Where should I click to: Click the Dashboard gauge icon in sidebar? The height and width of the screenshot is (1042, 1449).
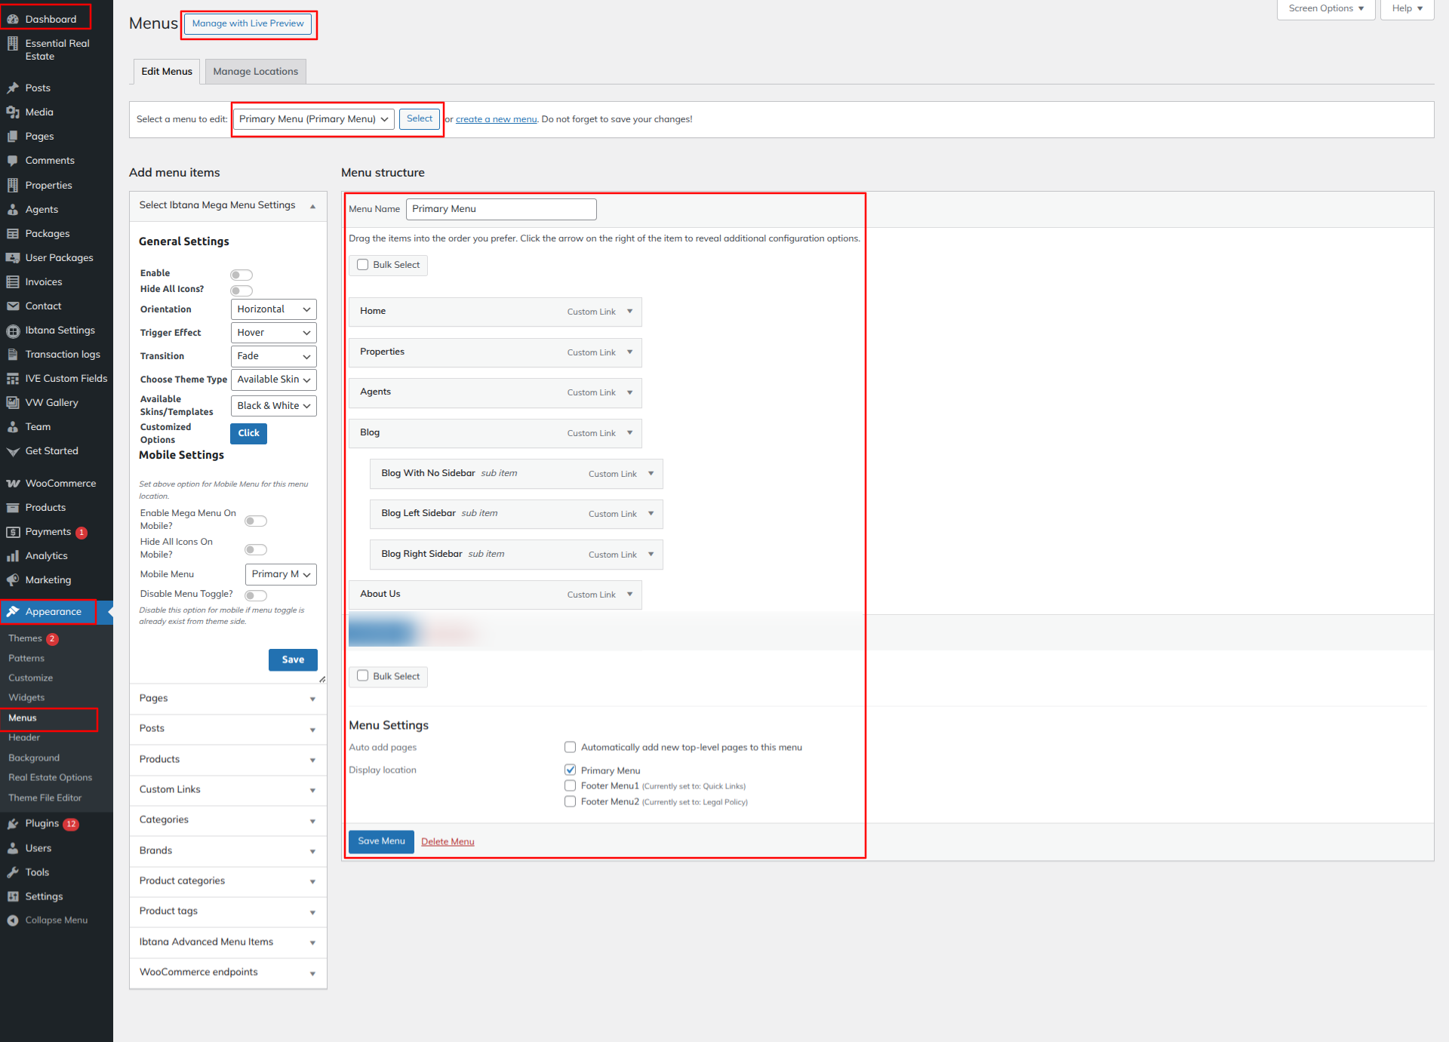coord(13,20)
